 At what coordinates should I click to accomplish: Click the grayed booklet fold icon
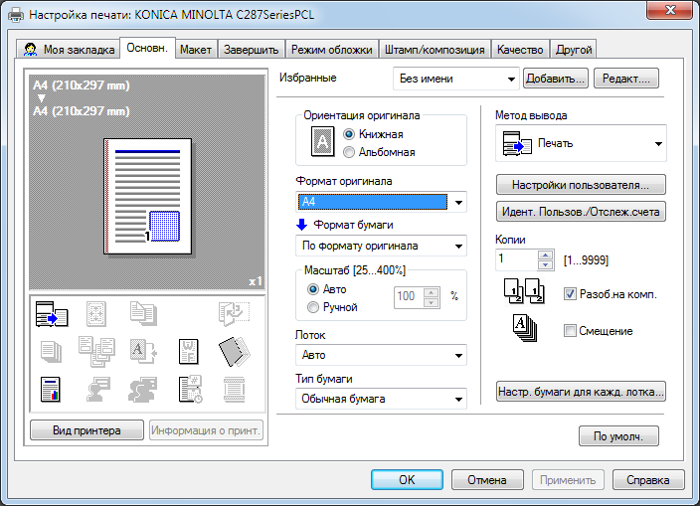pos(234,313)
